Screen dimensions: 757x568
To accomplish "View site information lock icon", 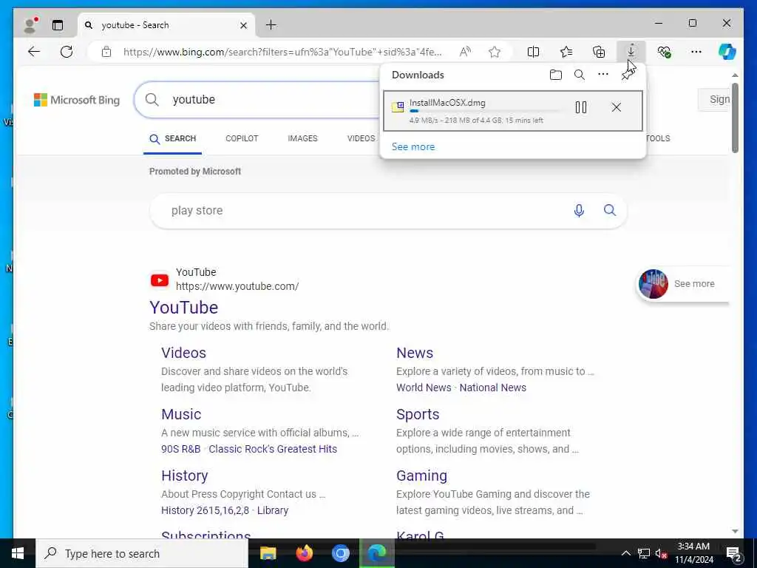I will click(106, 52).
